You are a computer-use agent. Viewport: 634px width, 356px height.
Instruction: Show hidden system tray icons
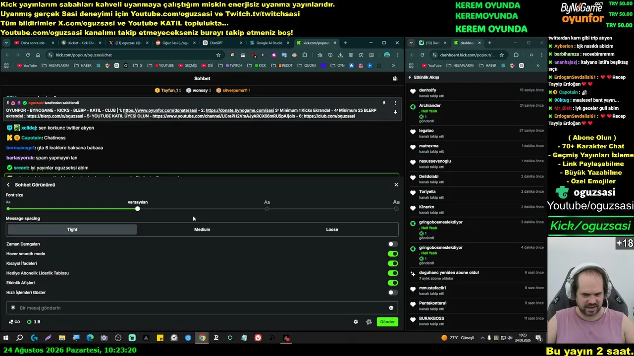pos(483,338)
